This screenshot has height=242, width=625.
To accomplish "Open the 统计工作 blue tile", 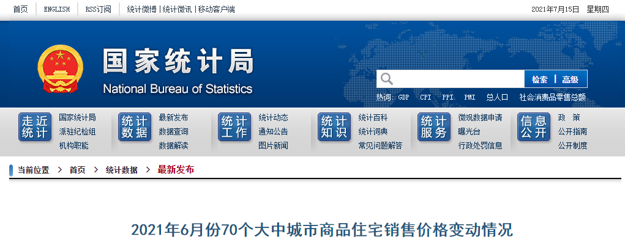I will [x=234, y=127].
